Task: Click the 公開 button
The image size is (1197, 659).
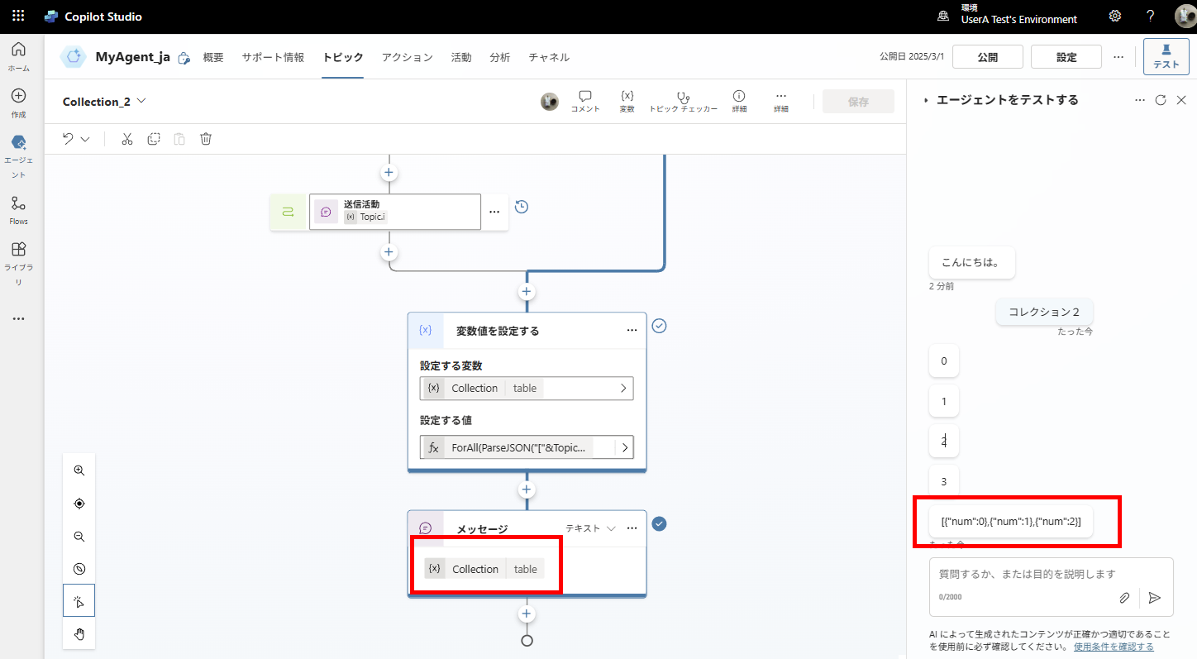Action: pos(987,56)
